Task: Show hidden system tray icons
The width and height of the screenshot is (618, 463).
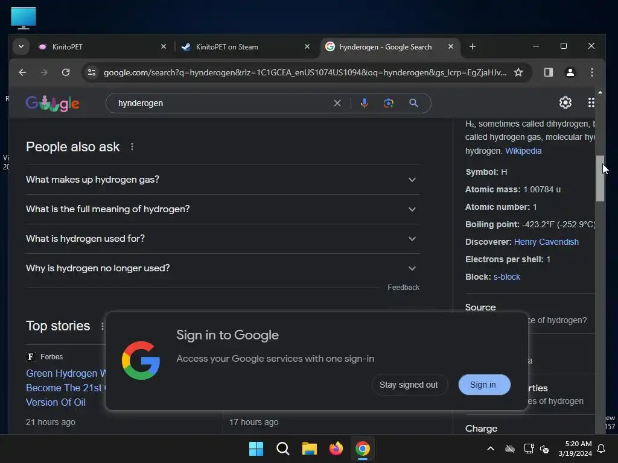Action: click(x=491, y=449)
